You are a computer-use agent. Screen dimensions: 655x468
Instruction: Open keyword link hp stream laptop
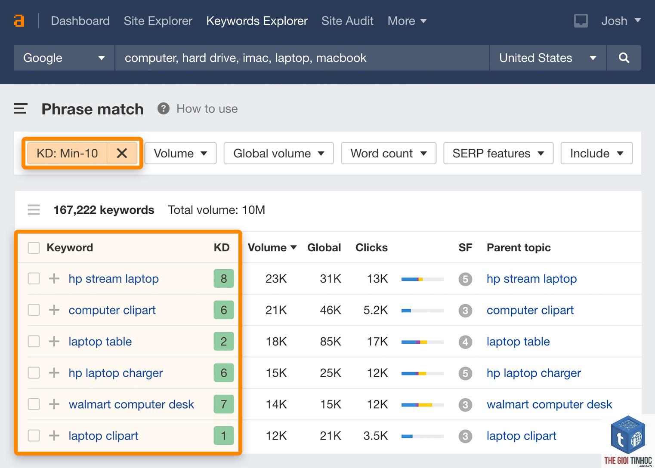click(114, 279)
